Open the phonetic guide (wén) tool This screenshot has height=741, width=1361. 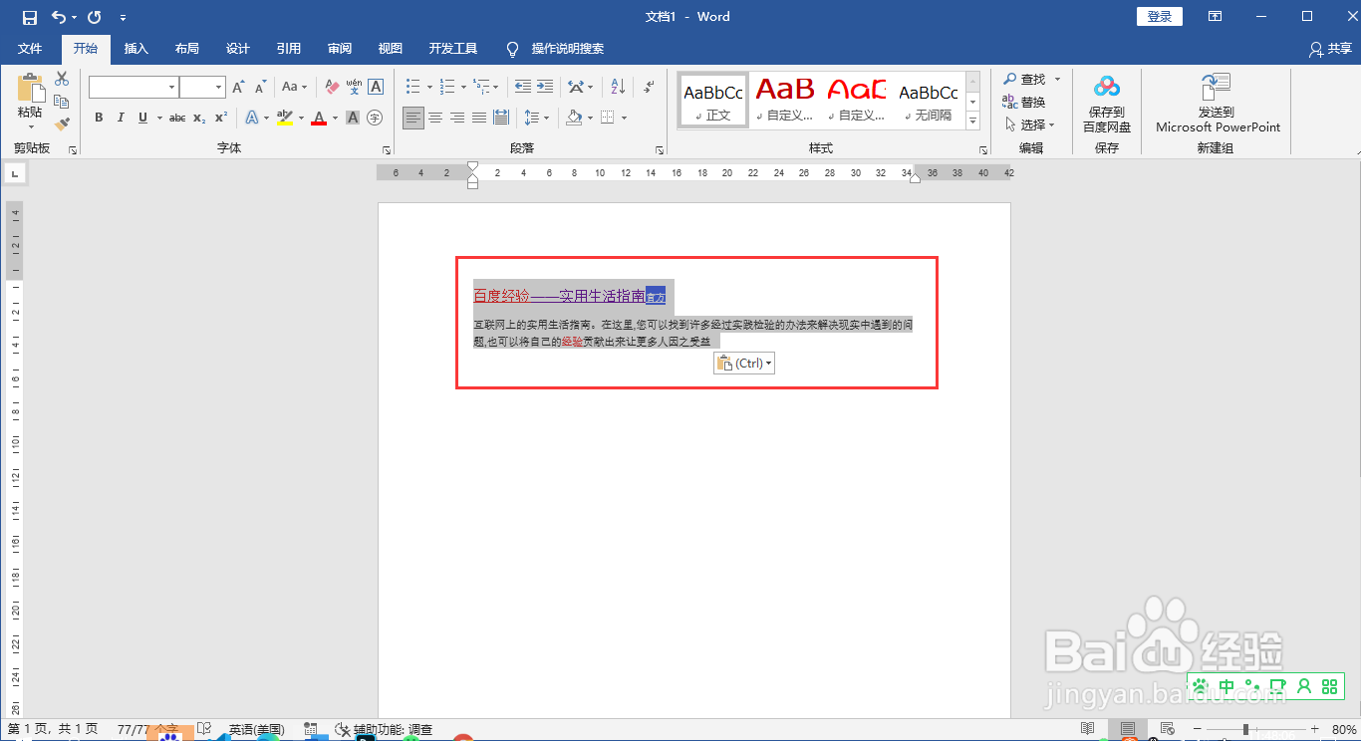click(x=354, y=88)
